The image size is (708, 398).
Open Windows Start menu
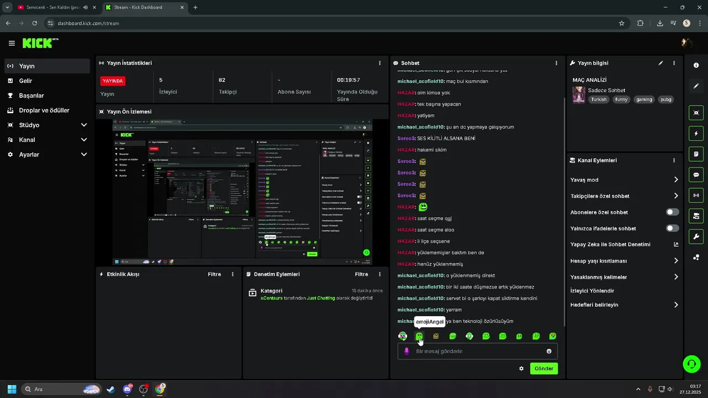click(12, 389)
